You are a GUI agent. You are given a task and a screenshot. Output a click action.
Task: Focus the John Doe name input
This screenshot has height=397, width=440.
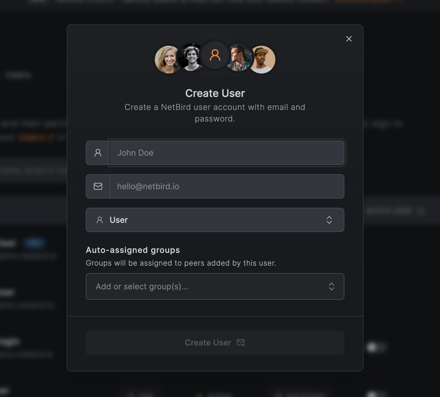(227, 153)
